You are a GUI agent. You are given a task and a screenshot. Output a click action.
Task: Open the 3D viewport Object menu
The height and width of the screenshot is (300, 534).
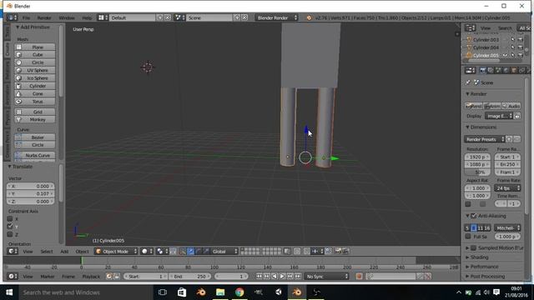tap(82, 252)
